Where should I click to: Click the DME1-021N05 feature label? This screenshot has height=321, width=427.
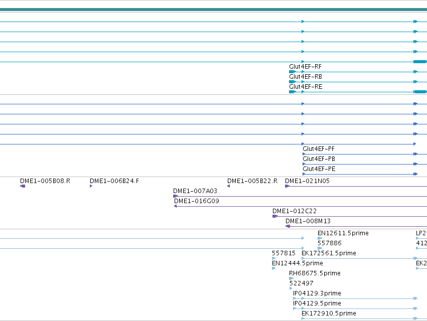pyautogui.click(x=307, y=181)
